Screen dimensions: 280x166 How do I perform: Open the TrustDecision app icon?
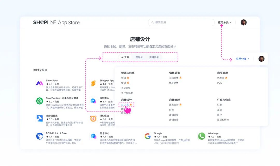[x=39, y=101]
